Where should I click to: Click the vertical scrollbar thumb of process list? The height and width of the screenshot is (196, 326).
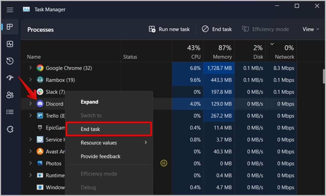point(324,76)
